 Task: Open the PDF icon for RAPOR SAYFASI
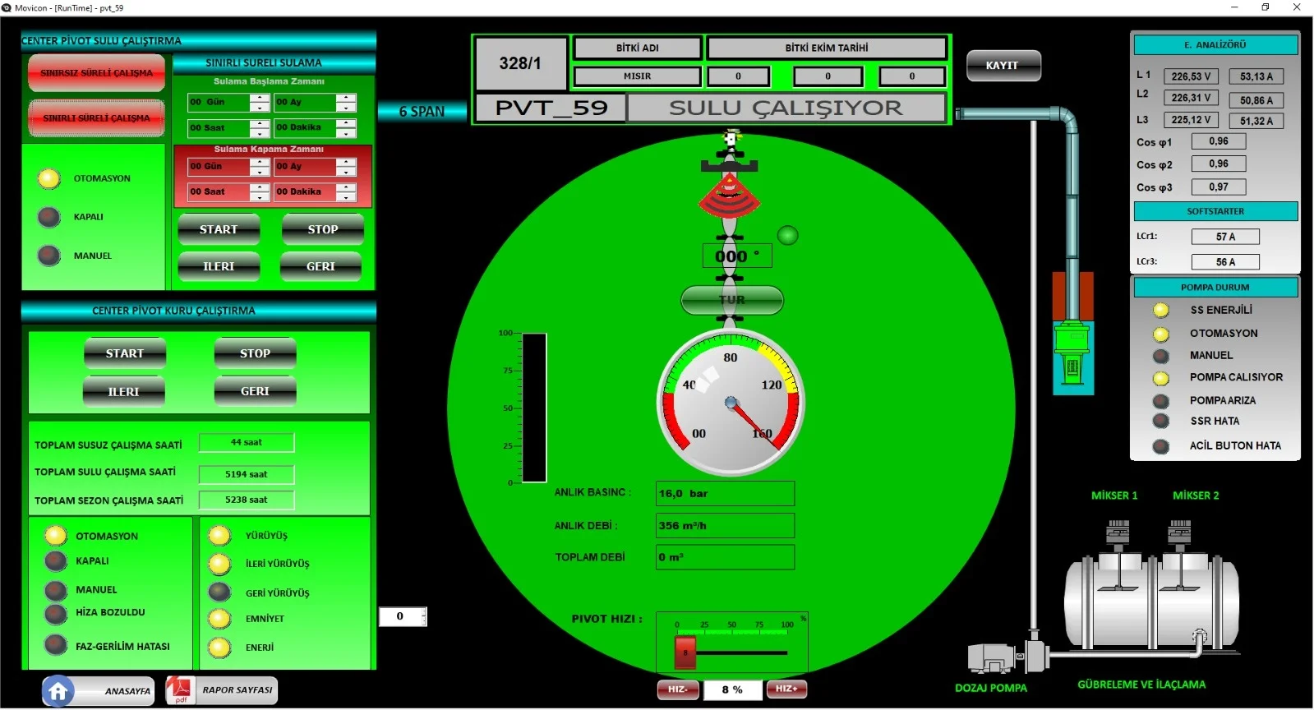click(180, 690)
